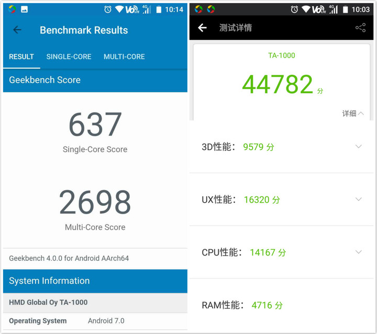The height and width of the screenshot is (334, 377).
Task: Tap image notification icon in left status bar
Action: coord(24,9)
